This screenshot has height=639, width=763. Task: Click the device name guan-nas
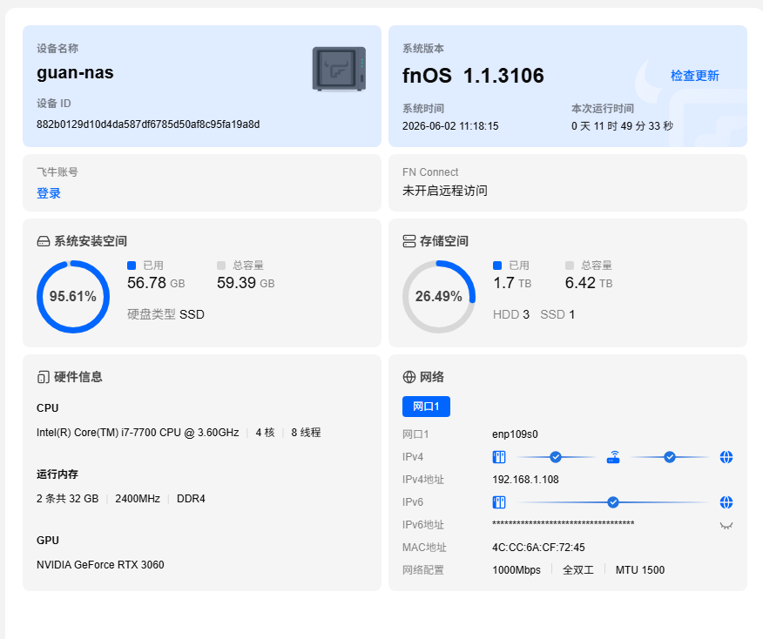click(x=75, y=73)
